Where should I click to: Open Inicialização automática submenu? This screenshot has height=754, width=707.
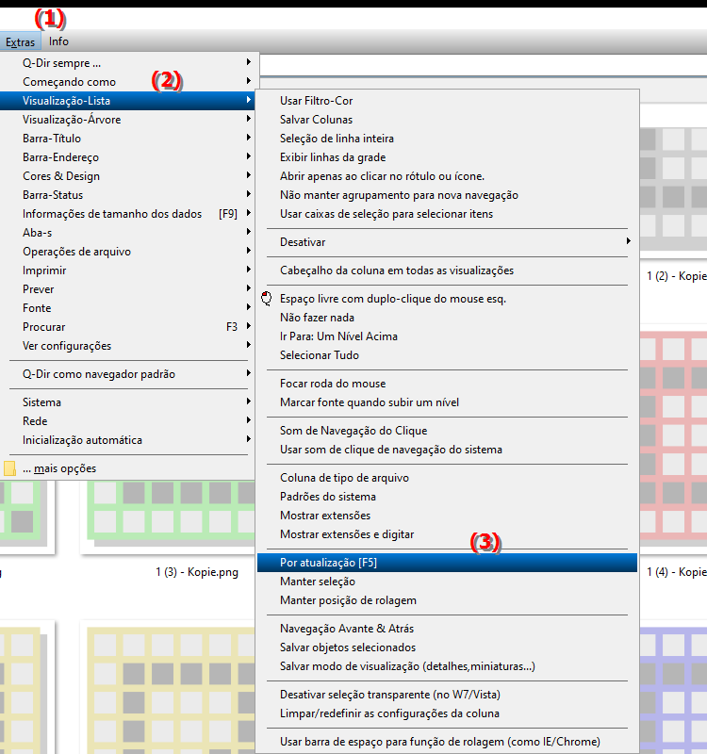pos(127,440)
